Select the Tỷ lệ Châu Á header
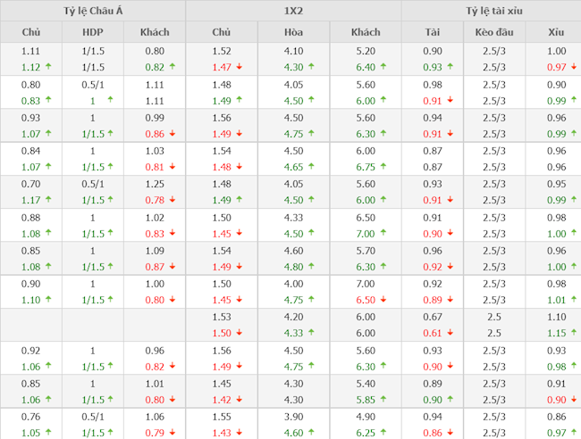The height and width of the screenshot is (439, 581). point(93,11)
